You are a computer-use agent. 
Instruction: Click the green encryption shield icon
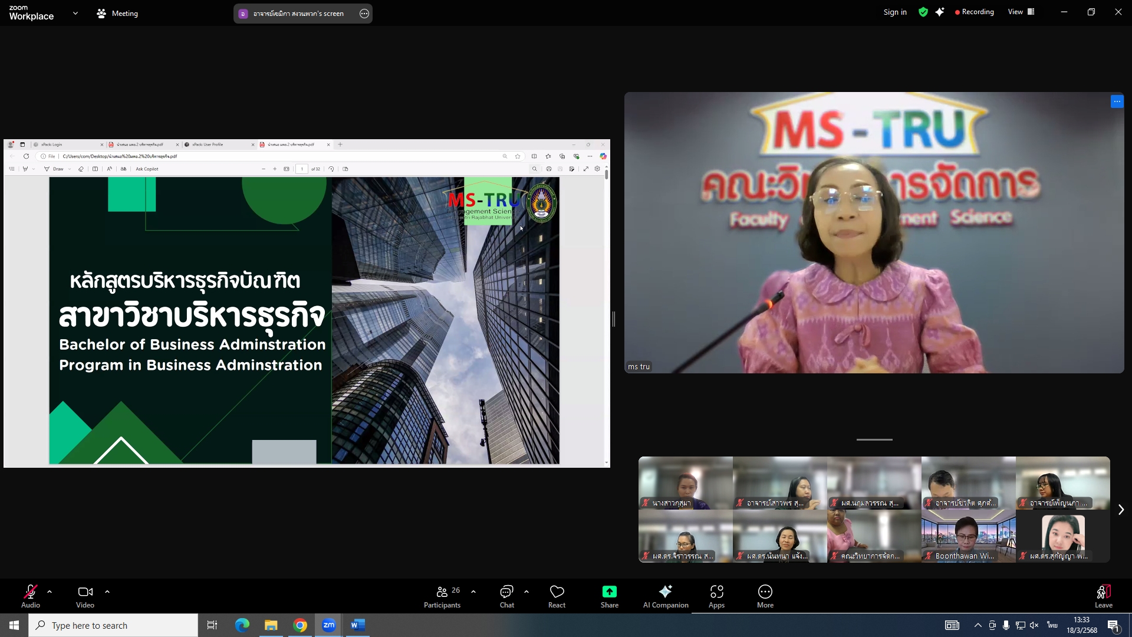tap(923, 12)
